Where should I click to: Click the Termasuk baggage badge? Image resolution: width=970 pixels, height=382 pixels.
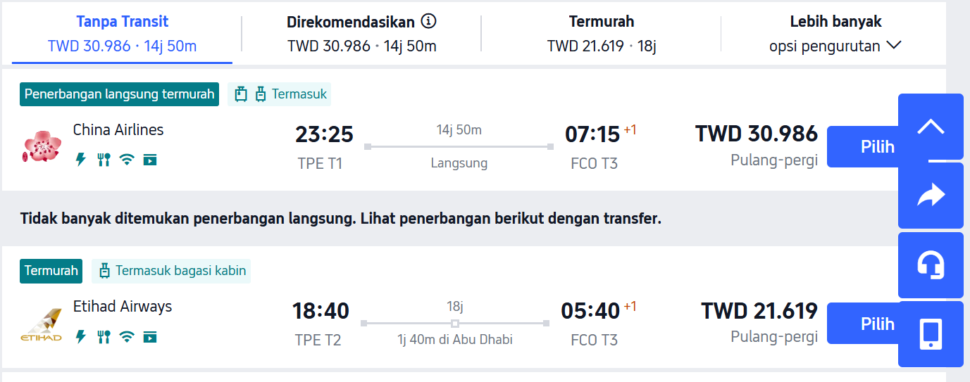(280, 94)
